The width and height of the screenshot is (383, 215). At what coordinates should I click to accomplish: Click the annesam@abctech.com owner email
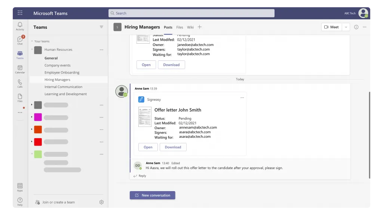198,128
